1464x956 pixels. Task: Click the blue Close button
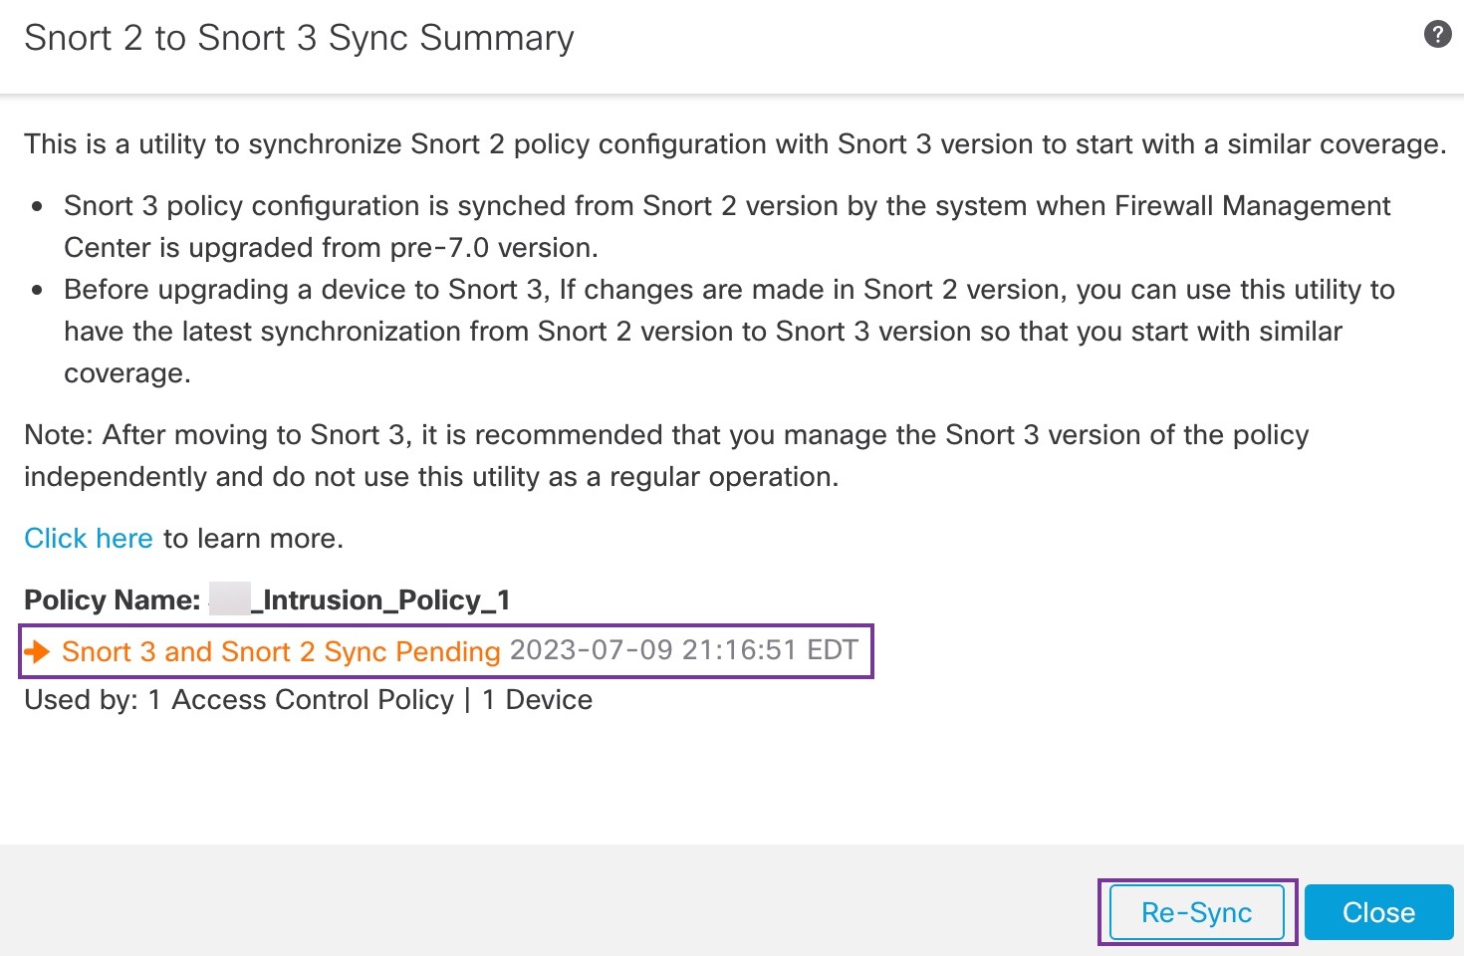[1378, 911]
